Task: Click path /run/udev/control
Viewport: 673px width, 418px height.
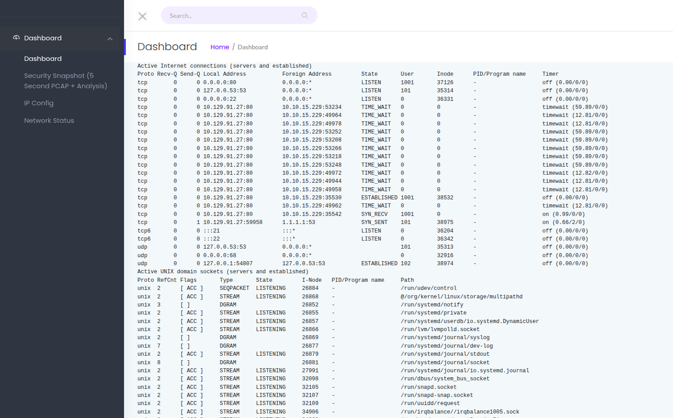Action: click(x=429, y=288)
